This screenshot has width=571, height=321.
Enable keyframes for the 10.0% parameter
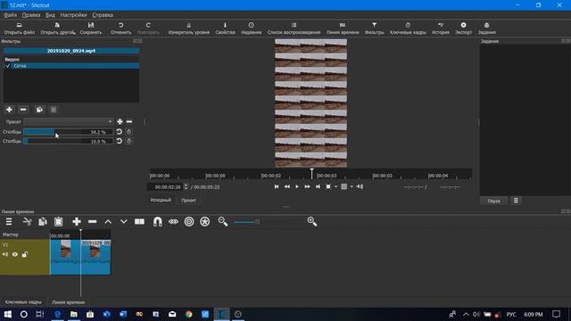pyautogui.click(x=128, y=141)
